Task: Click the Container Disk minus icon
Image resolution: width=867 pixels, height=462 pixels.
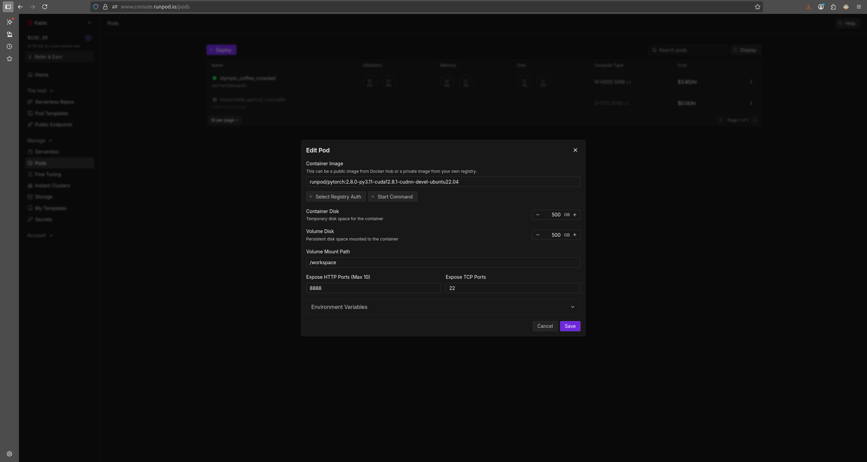Action: [538, 215]
